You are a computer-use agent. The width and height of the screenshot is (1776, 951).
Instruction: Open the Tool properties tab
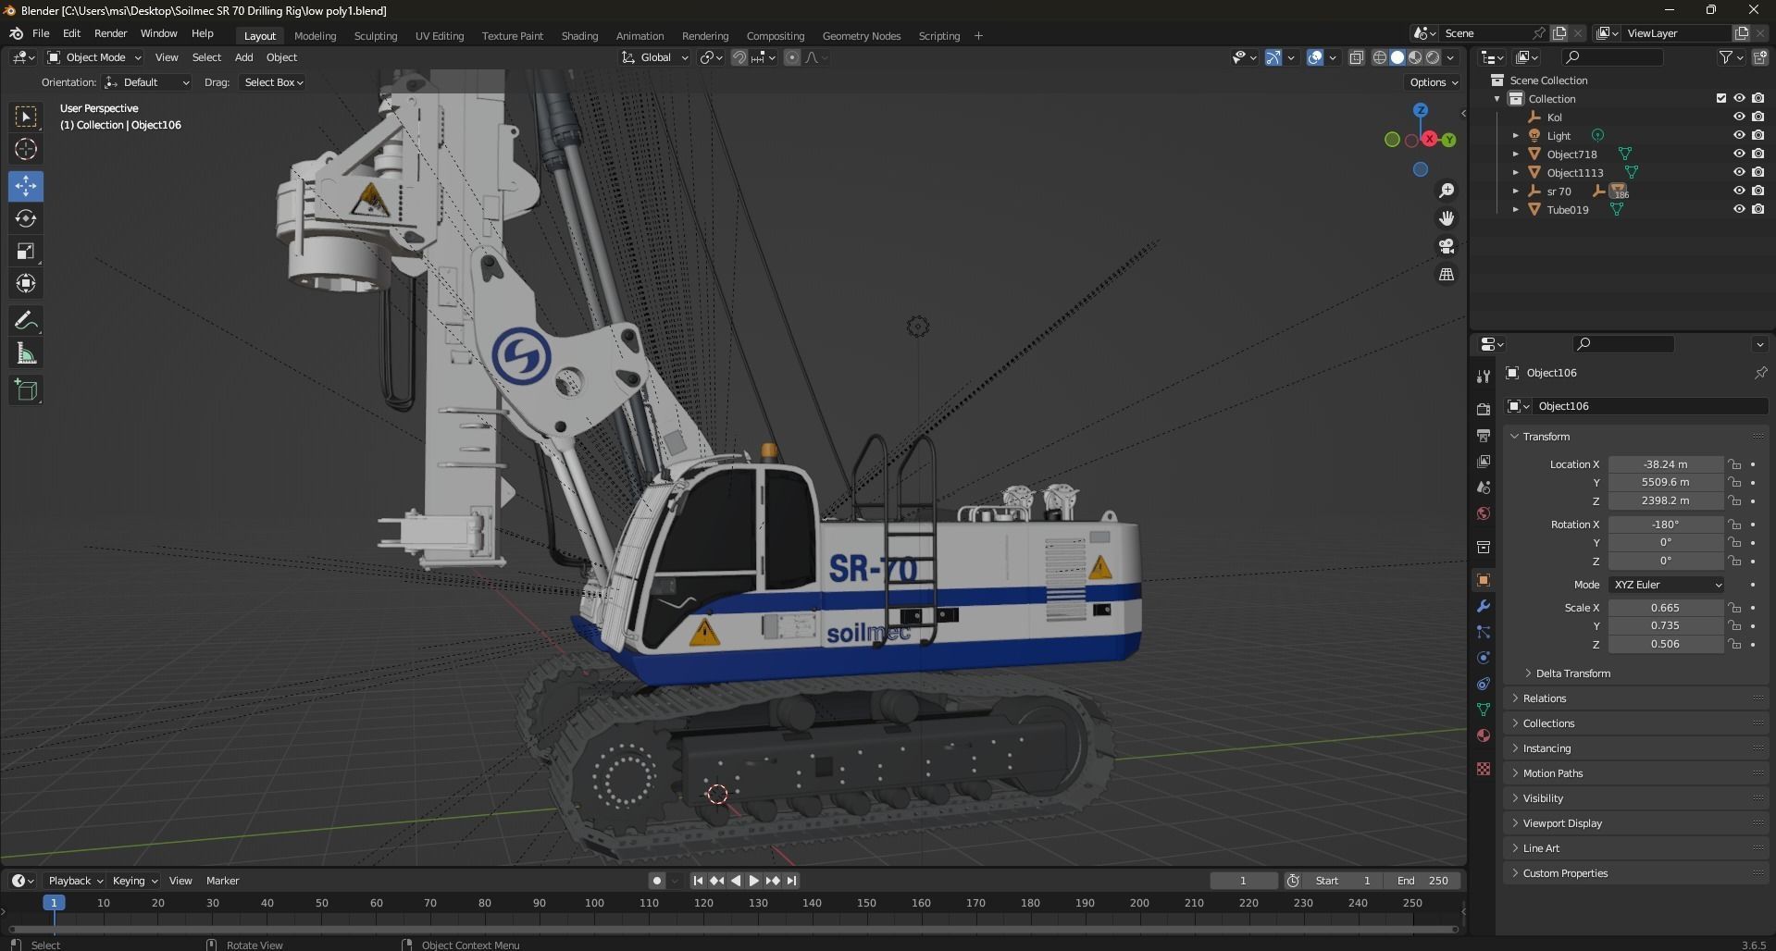[1484, 376]
